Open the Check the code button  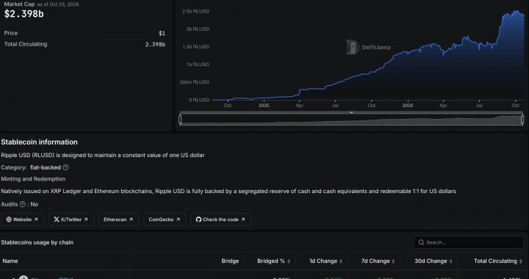click(220, 220)
